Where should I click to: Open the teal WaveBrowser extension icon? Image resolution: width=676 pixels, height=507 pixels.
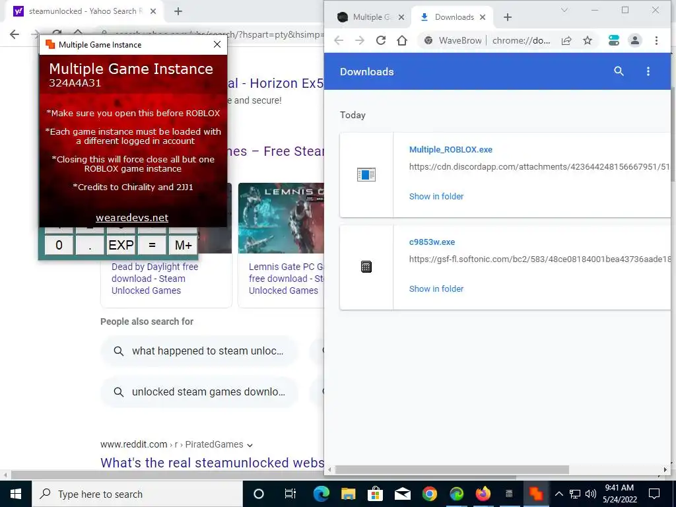pyautogui.click(x=613, y=40)
